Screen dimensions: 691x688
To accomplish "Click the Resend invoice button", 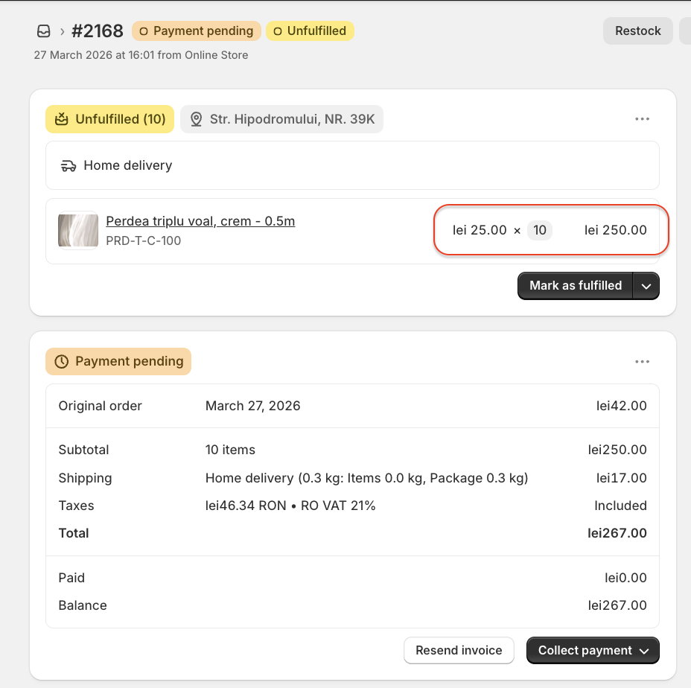I will (459, 651).
